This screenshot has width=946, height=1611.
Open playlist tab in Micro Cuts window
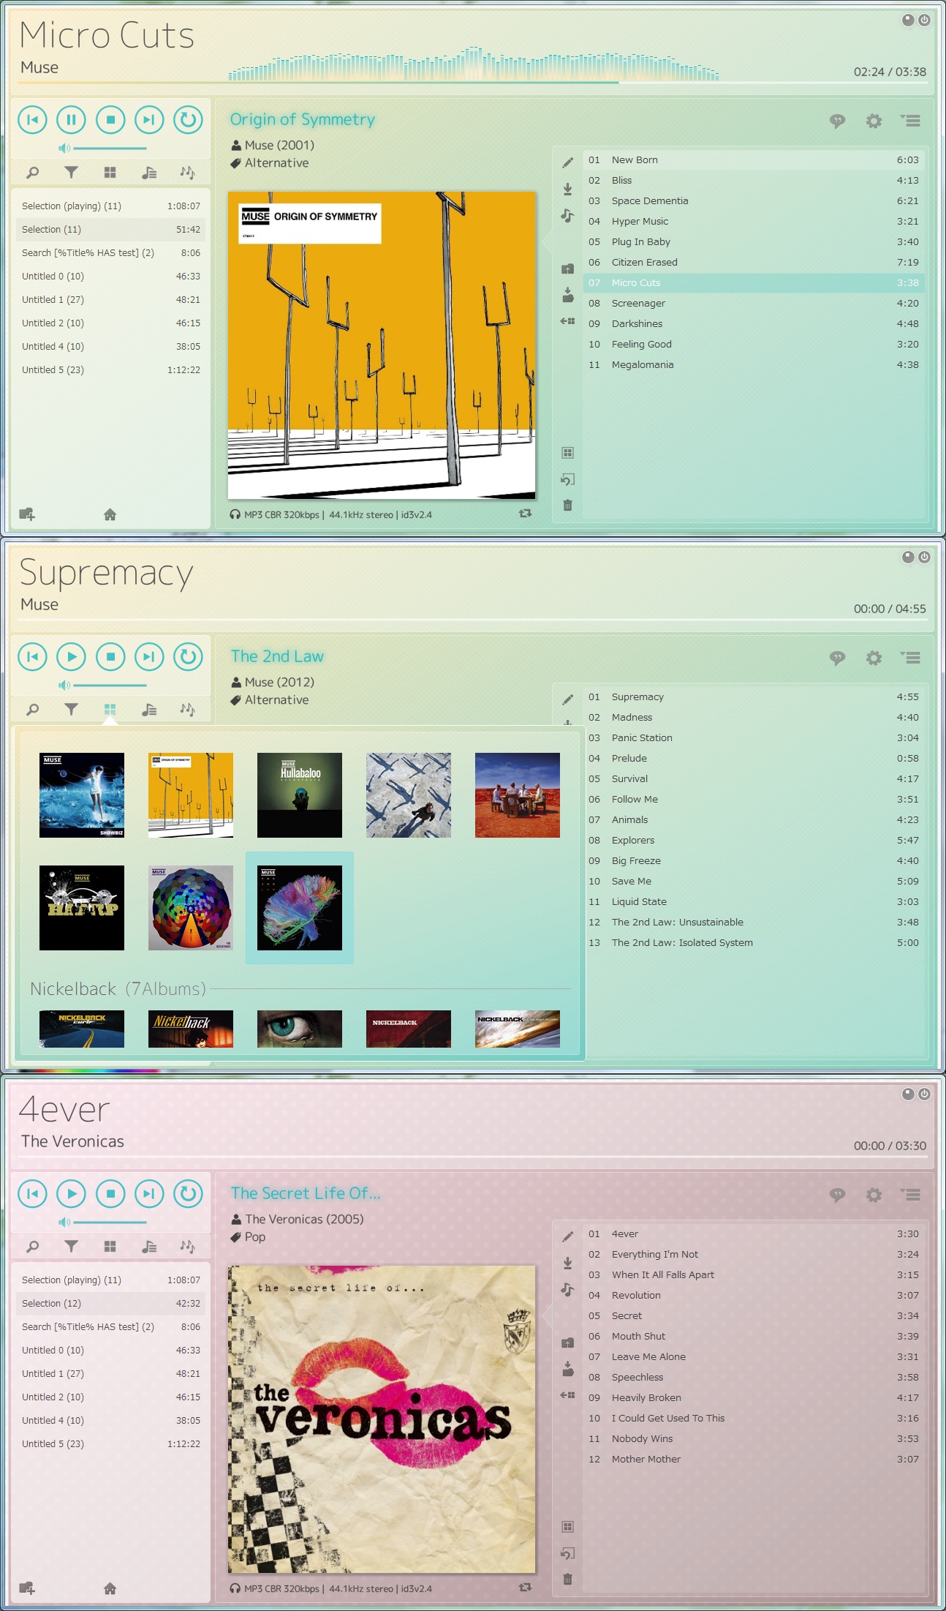(x=149, y=173)
